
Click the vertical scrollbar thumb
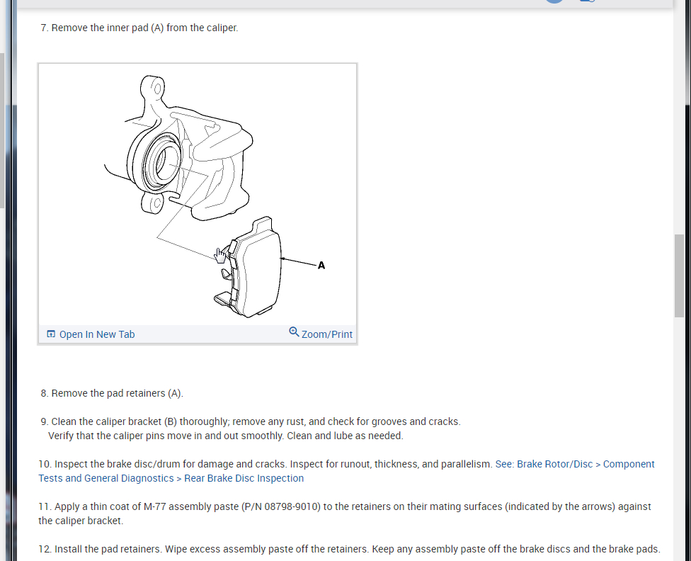click(x=679, y=276)
